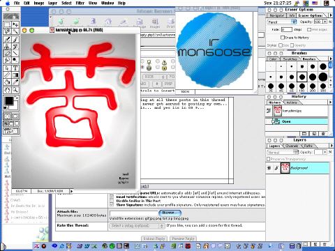Viewport: 335px width, 251px height.
Task: Select the Paint Bucket tool
Action: (x=7, y=82)
